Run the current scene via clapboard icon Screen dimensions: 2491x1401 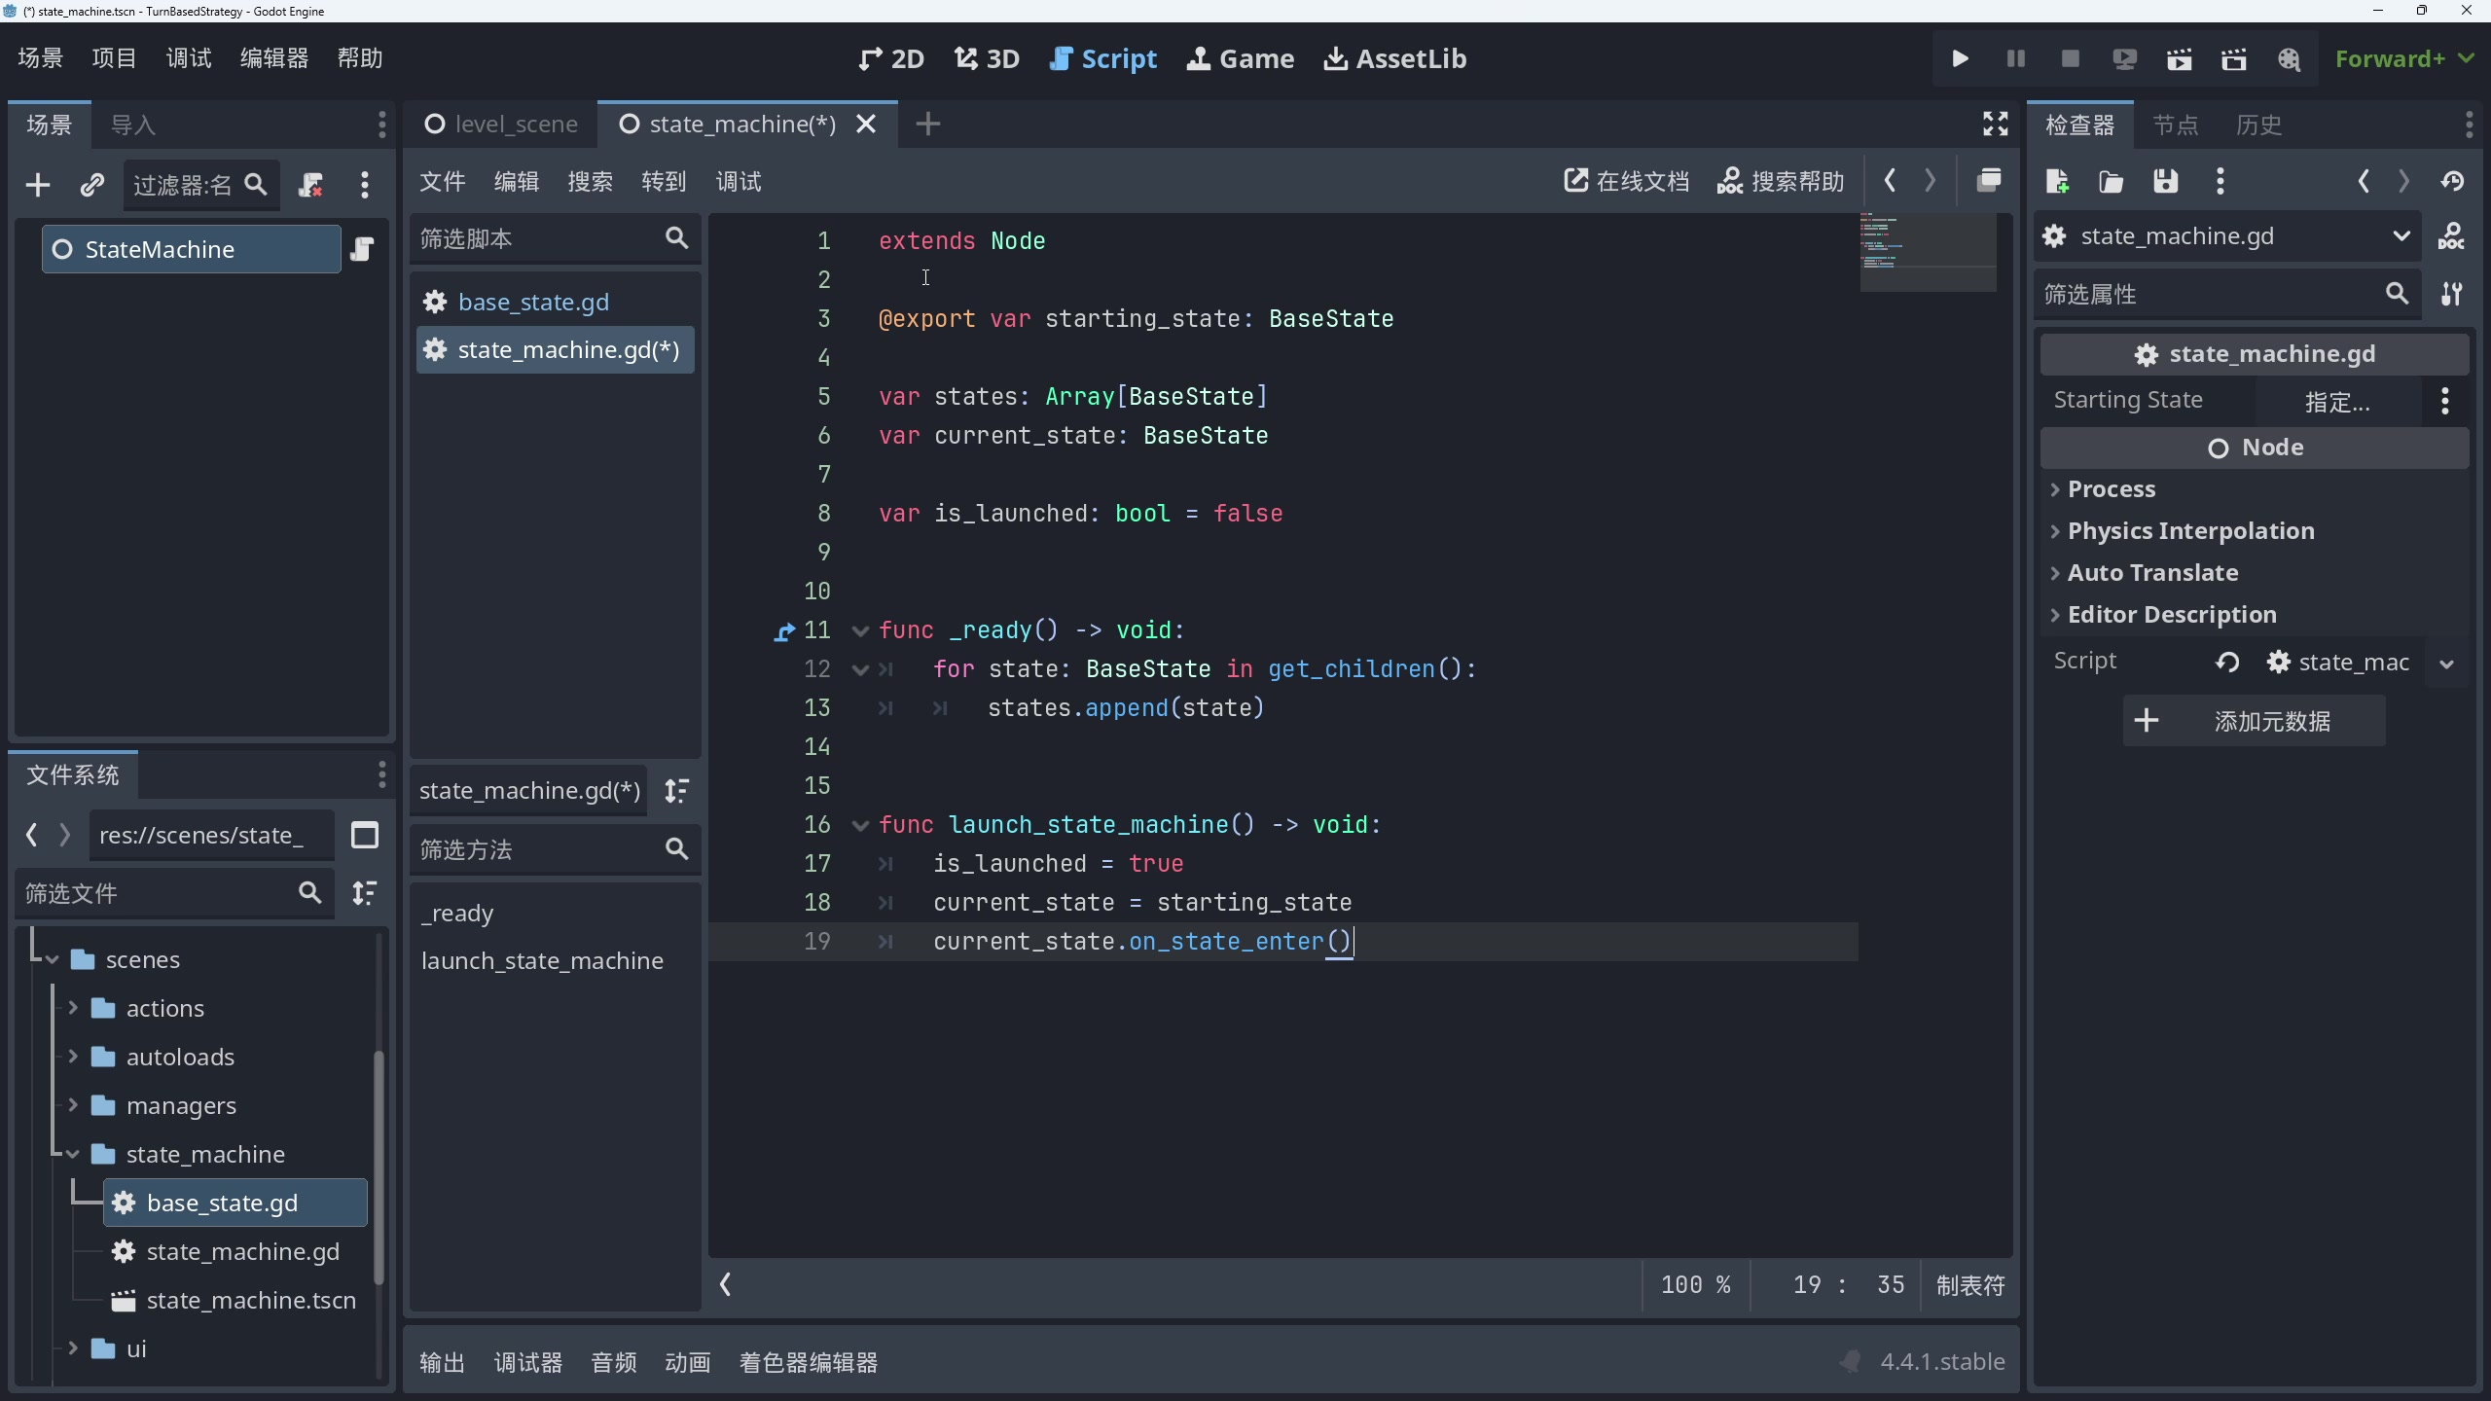pos(2179,58)
